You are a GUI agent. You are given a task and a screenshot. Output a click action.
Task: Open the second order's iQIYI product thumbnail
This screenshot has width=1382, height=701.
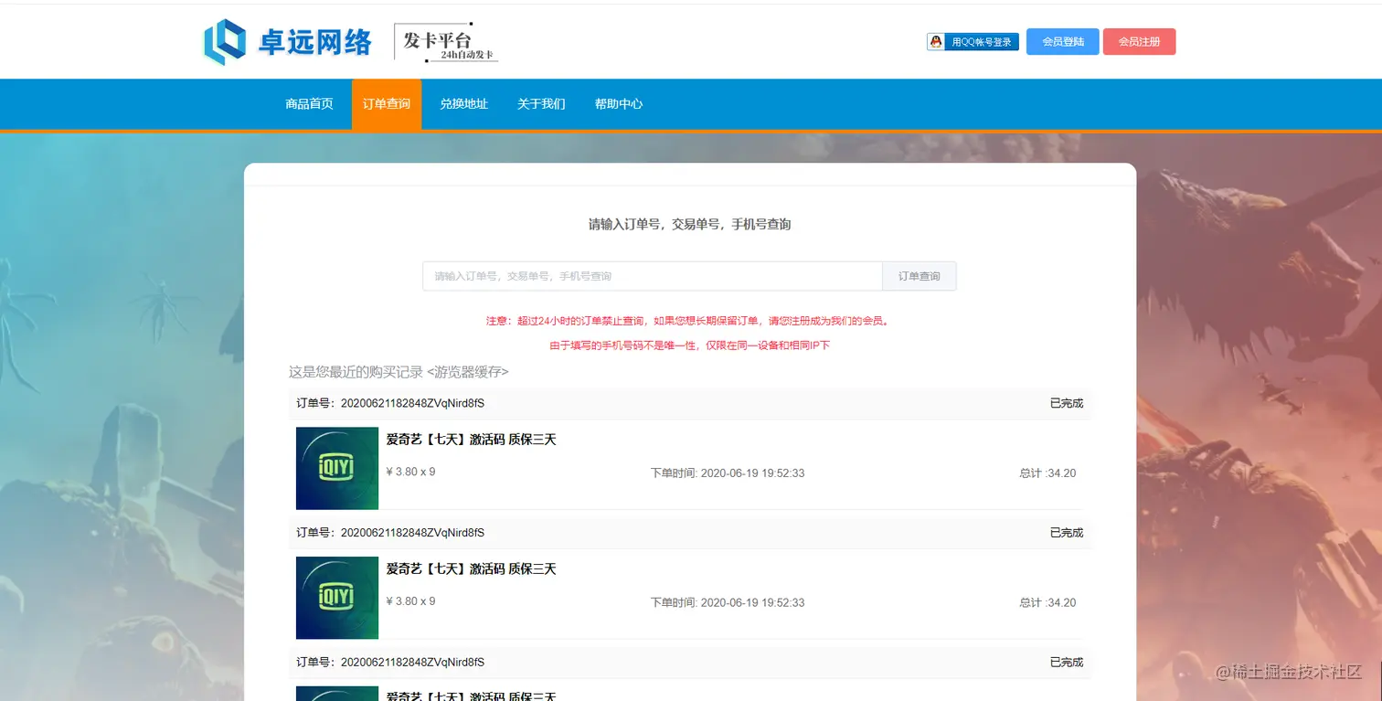click(x=337, y=598)
